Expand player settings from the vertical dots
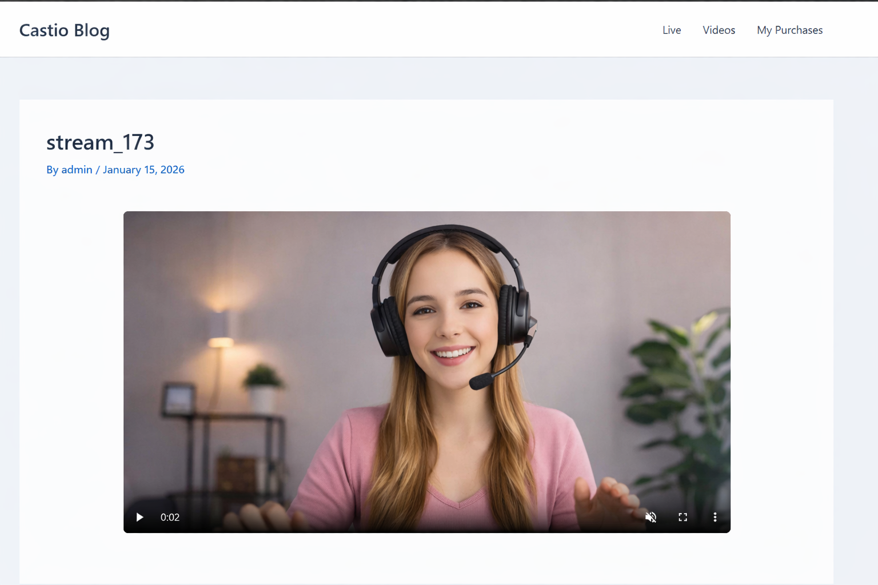Screen dimensions: 878x585 tap(715, 517)
